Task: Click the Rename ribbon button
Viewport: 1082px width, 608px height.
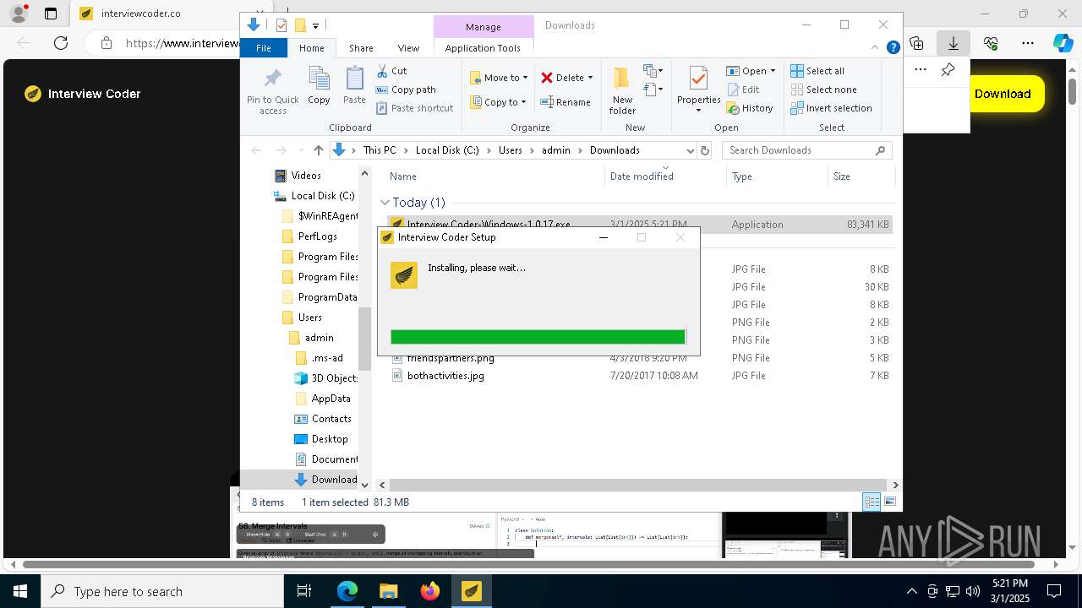Action: tap(566, 102)
